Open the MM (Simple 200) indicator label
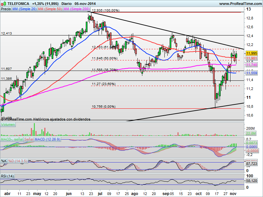 click(x=77, y=9)
